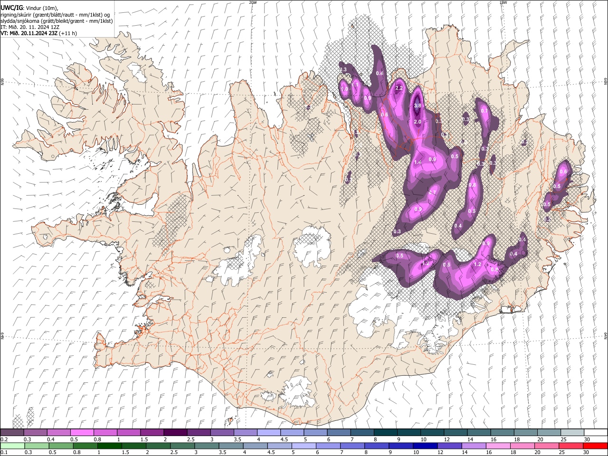Screen dimensions: 608x456
Task: Click the 'slydda/snjókoma' legend description line
Action: [x=57, y=21]
